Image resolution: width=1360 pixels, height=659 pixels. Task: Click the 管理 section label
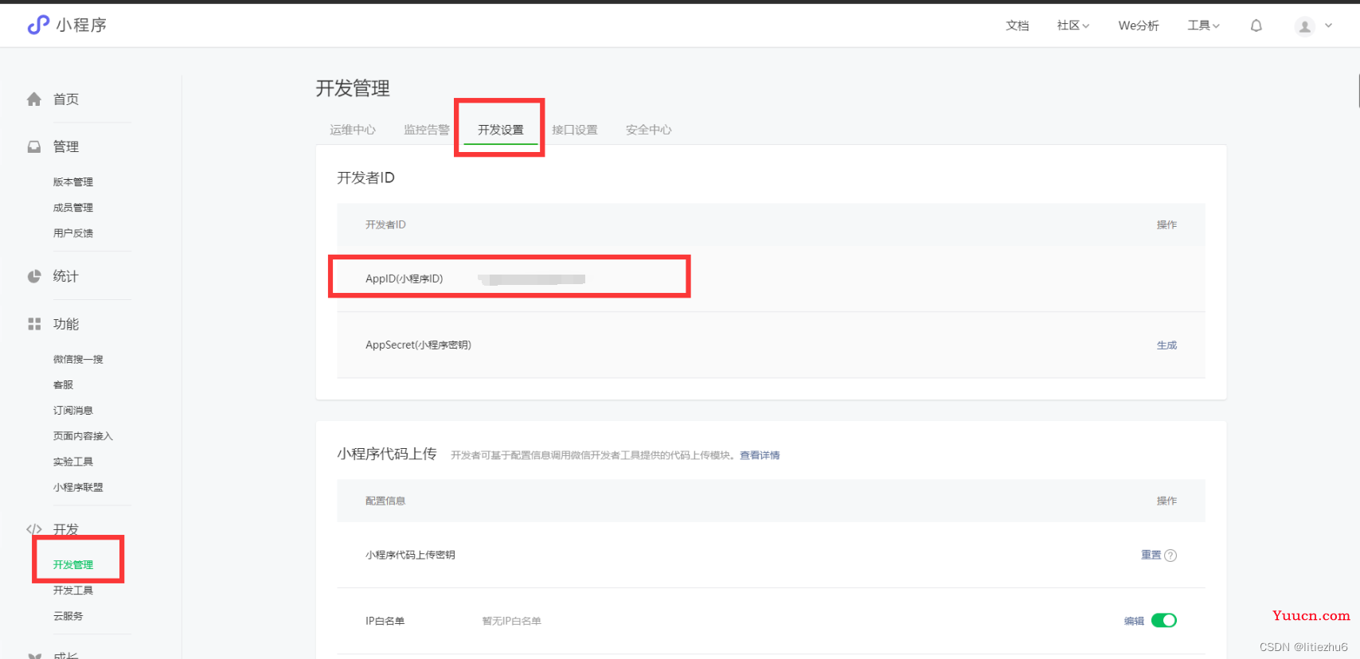66,146
